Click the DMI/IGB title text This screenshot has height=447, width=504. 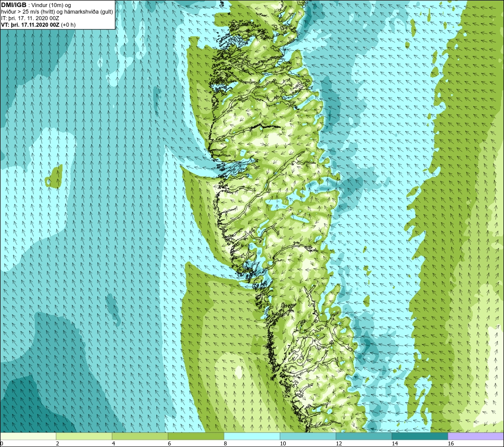click(x=14, y=5)
